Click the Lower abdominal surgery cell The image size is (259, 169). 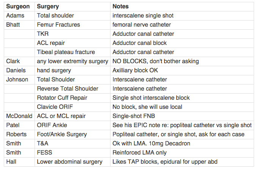pos(73,162)
